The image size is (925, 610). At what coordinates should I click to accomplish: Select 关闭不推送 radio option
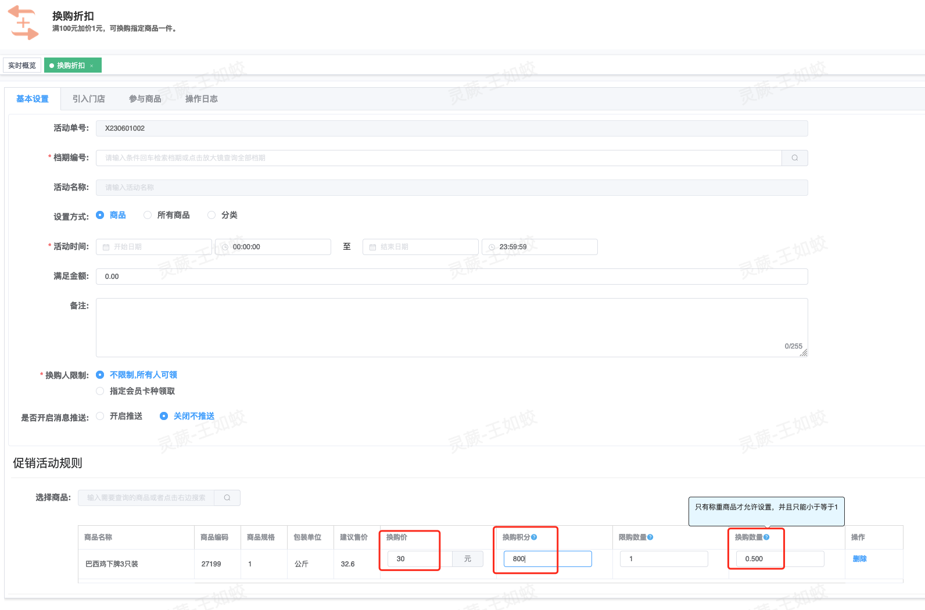tap(164, 416)
